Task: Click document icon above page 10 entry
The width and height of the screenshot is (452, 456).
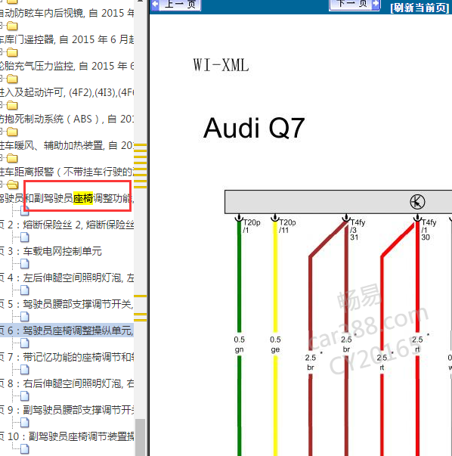Action: [25, 423]
